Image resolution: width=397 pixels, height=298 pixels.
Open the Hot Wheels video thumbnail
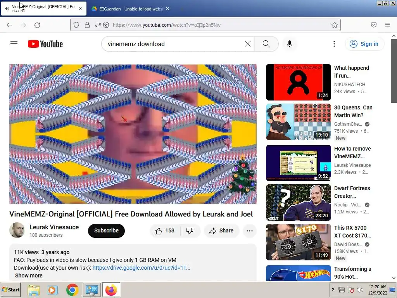pos(298,273)
